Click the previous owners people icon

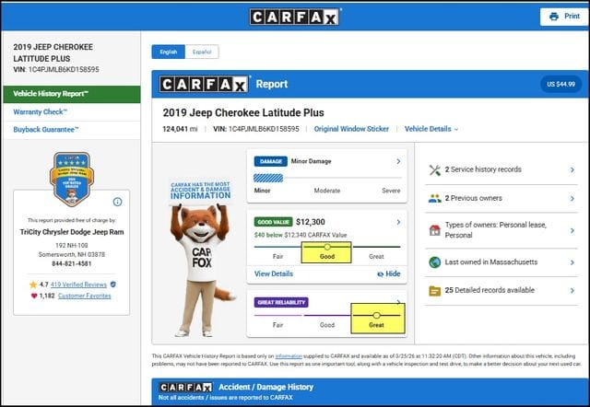pos(434,198)
